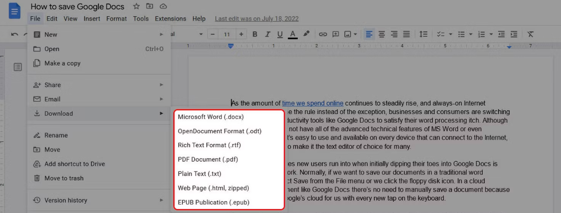Download as OpenDocument Format (.odt)
Screen dimensions: 561x213
tap(229, 131)
